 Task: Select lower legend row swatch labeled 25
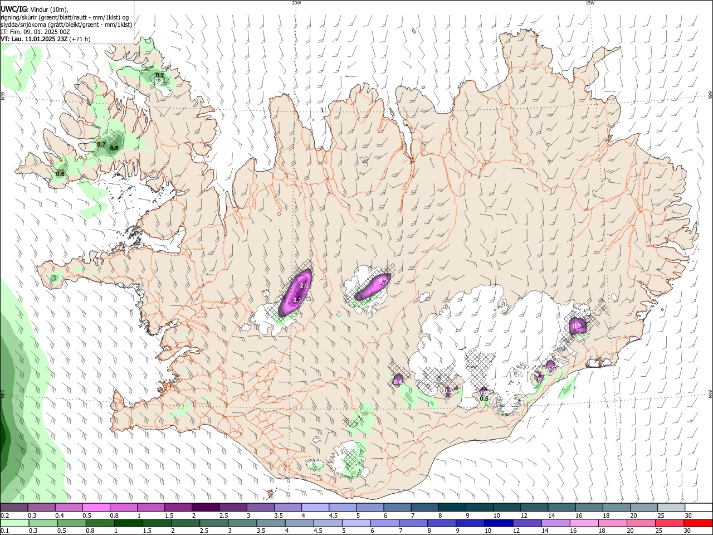[669, 523]
